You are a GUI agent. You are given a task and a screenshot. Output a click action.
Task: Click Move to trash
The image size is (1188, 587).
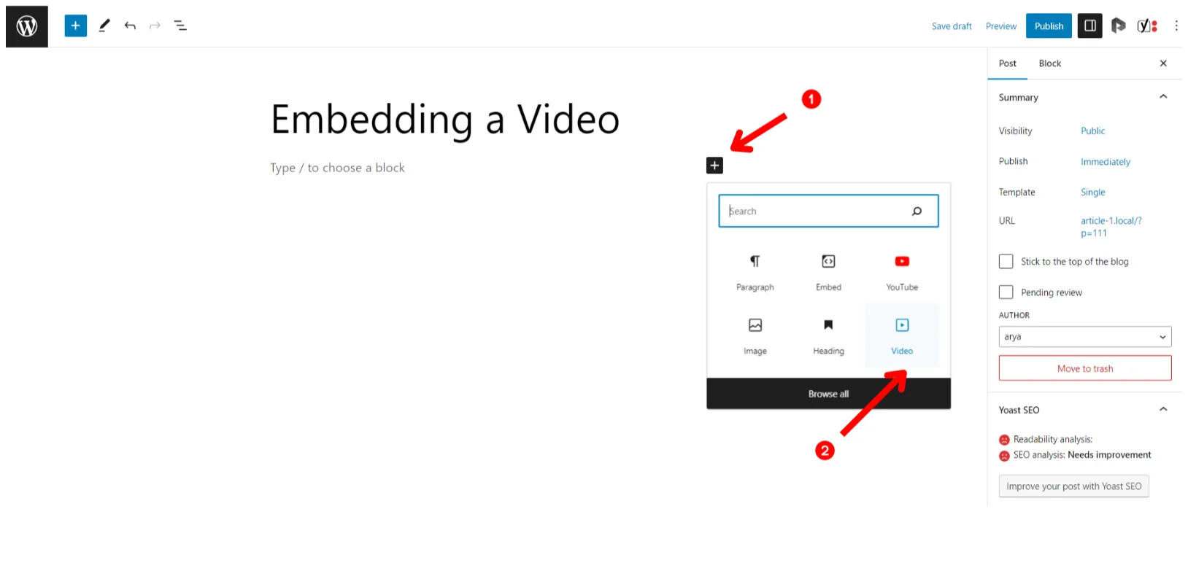pyautogui.click(x=1085, y=368)
